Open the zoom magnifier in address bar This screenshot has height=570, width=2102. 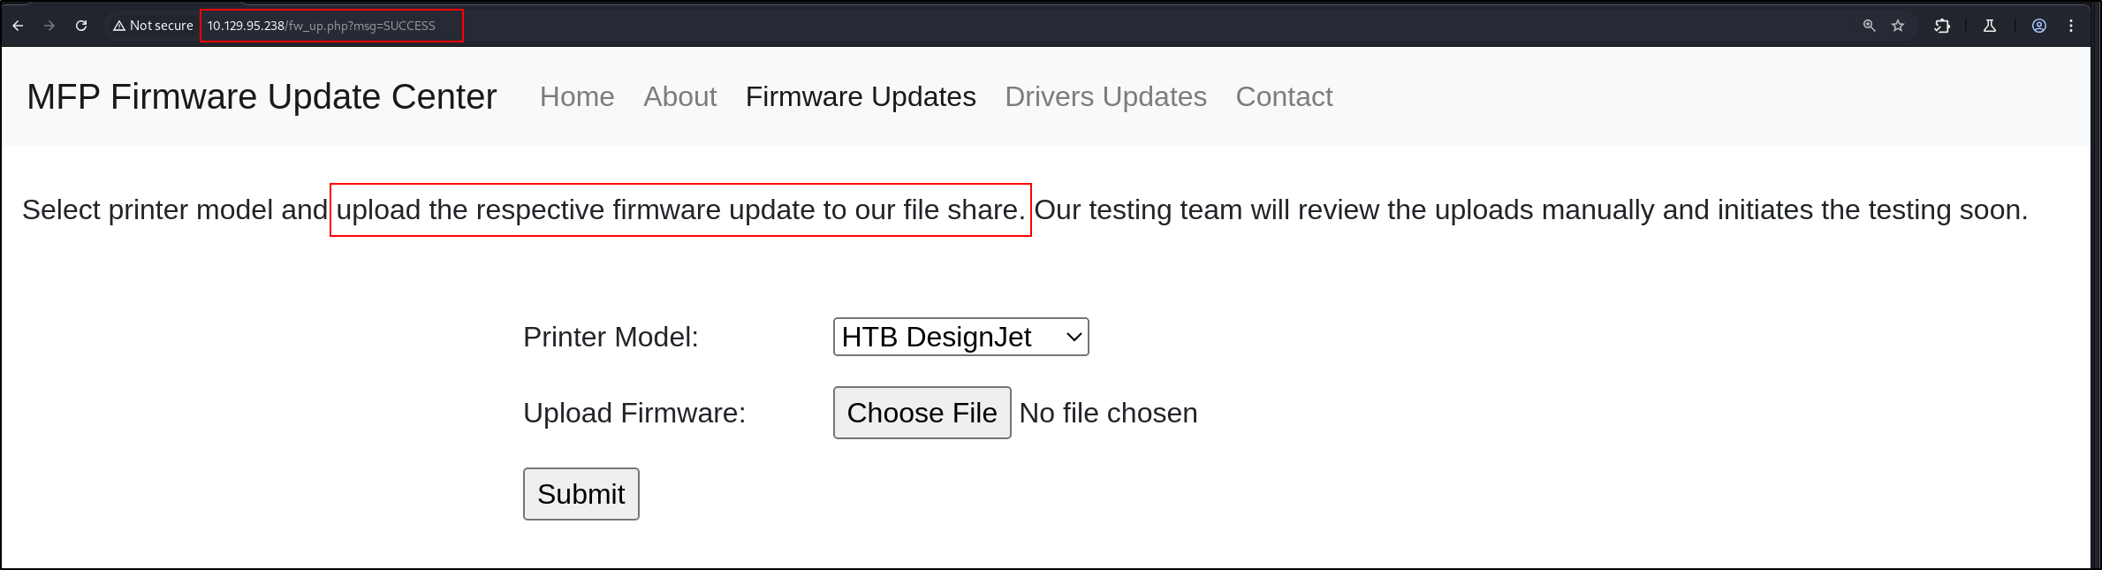pyautogui.click(x=1869, y=26)
